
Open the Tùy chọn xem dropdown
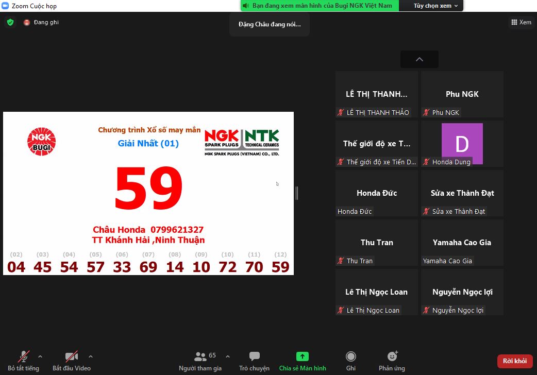pyautogui.click(x=435, y=6)
